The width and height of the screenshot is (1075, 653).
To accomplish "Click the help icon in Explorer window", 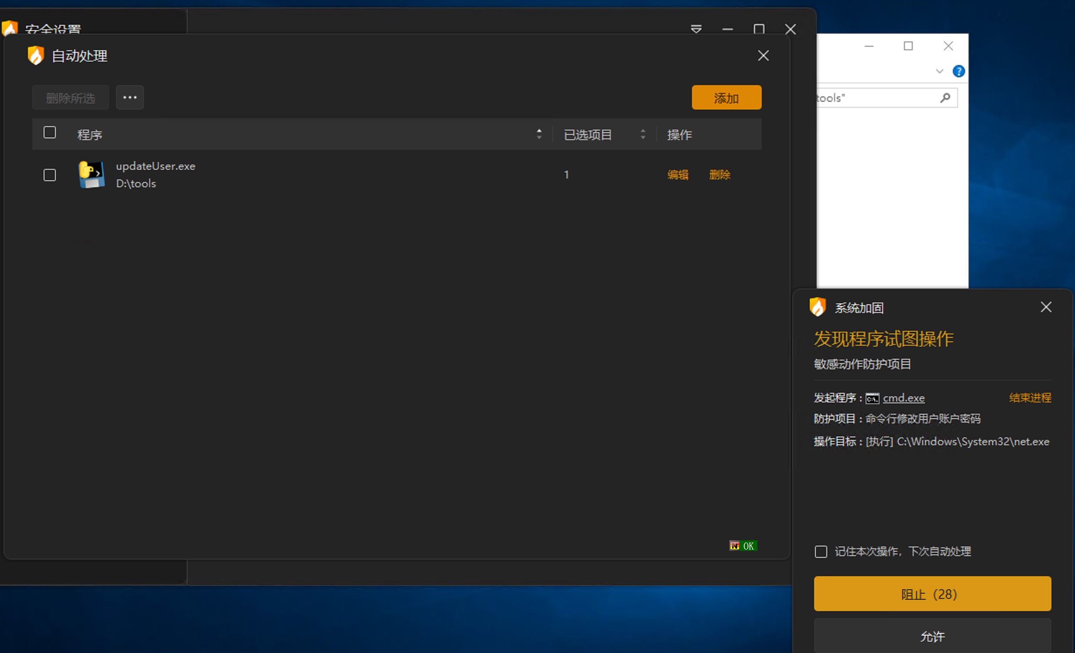I will pos(959,71).
